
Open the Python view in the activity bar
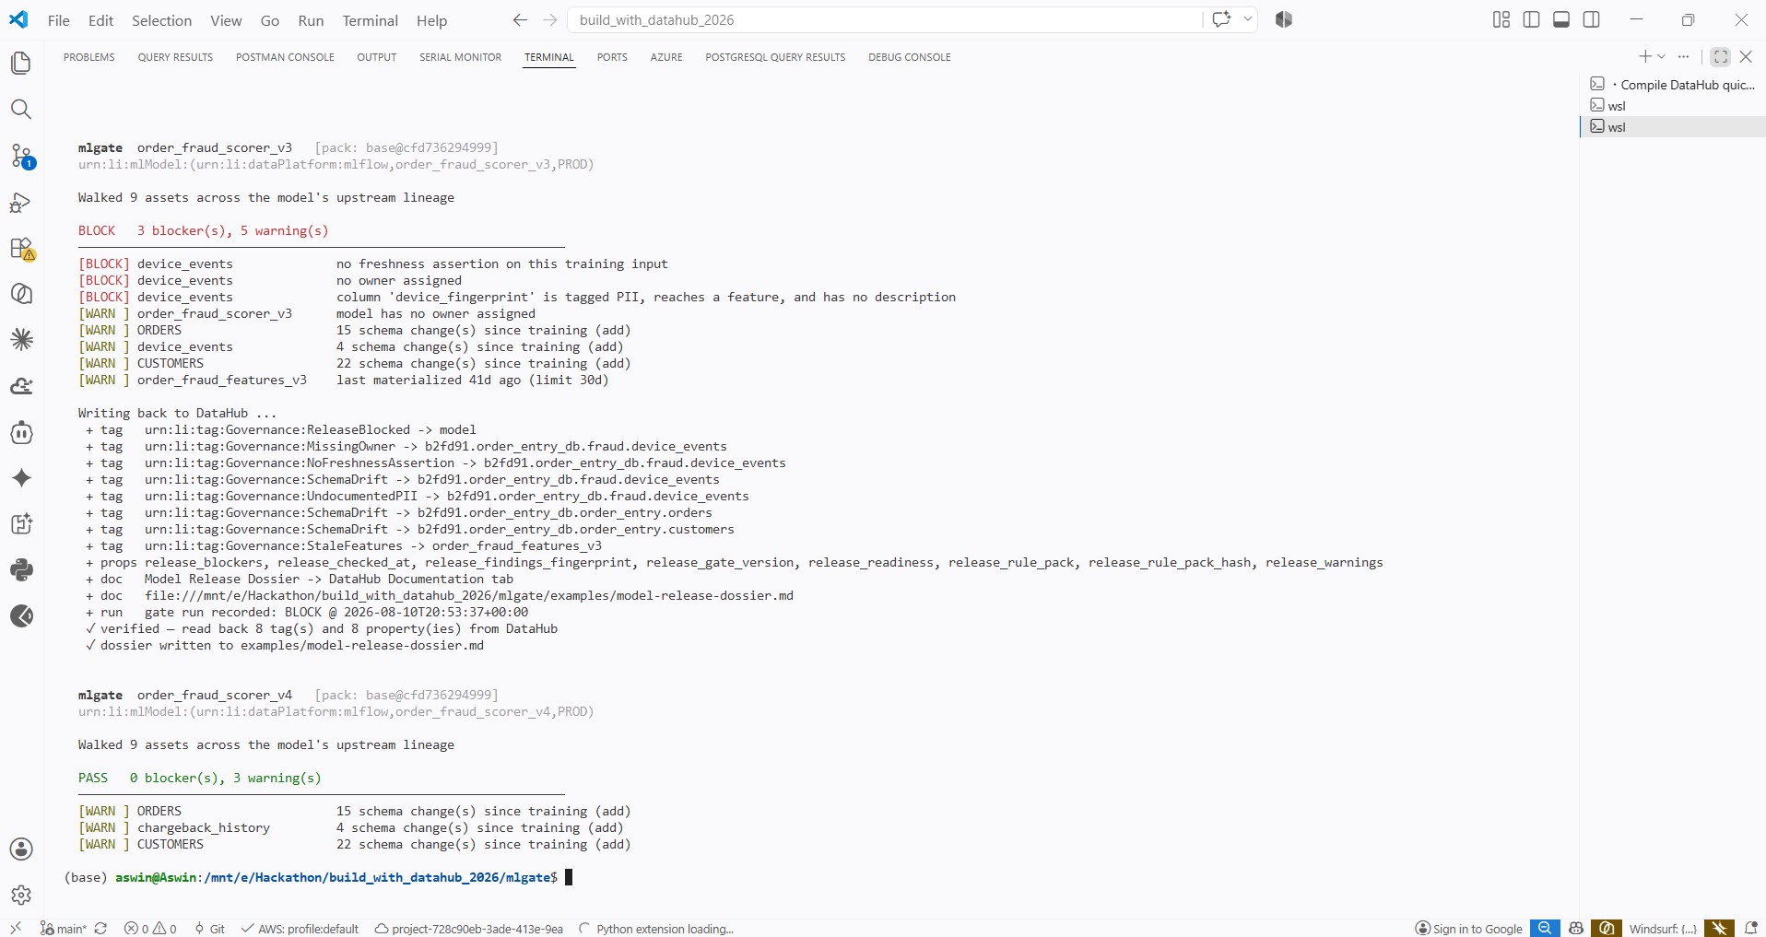[21, 570]
